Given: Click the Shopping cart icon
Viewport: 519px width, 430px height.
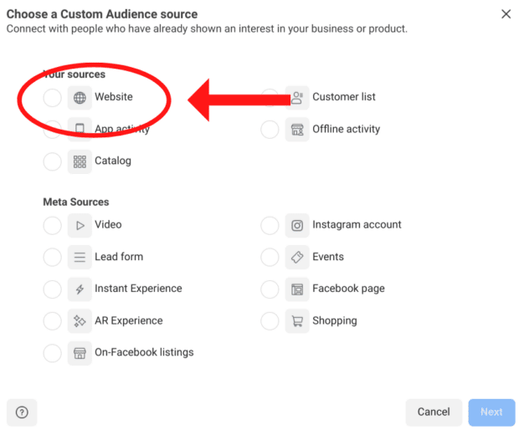Looking at the screenshot, I should point(297,321).
